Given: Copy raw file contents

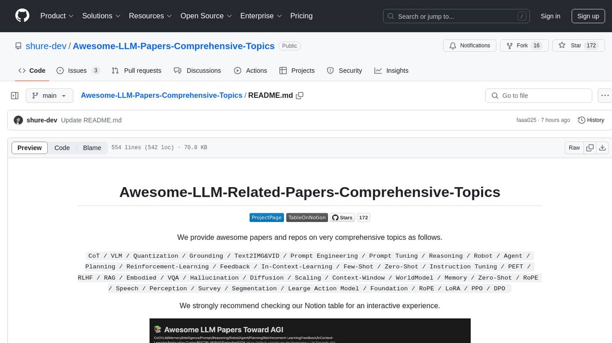Looking at the screenshot, I should point(590,148).
